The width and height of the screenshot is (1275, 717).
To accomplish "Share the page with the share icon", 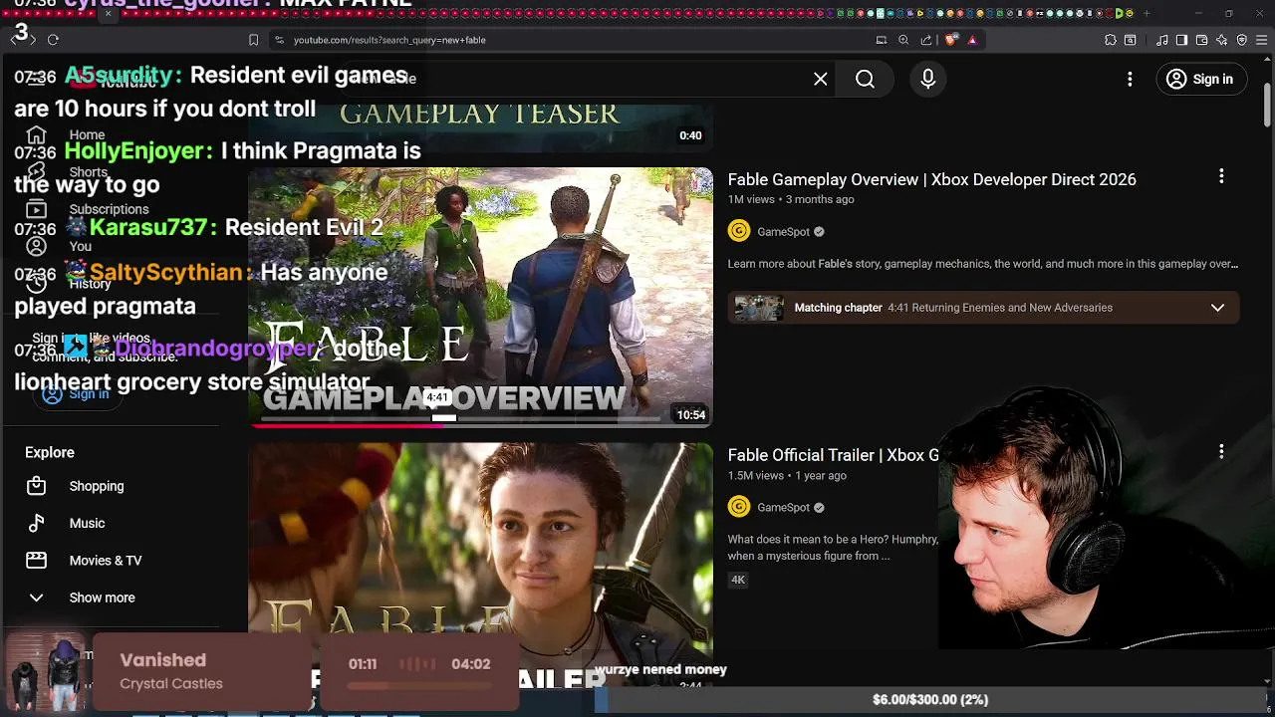I will pyautogui.click(x=926, y=40).
